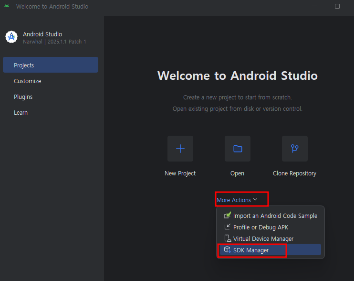
Task: Click the SDK Manager box icon
Action: (x=228, y=250)
